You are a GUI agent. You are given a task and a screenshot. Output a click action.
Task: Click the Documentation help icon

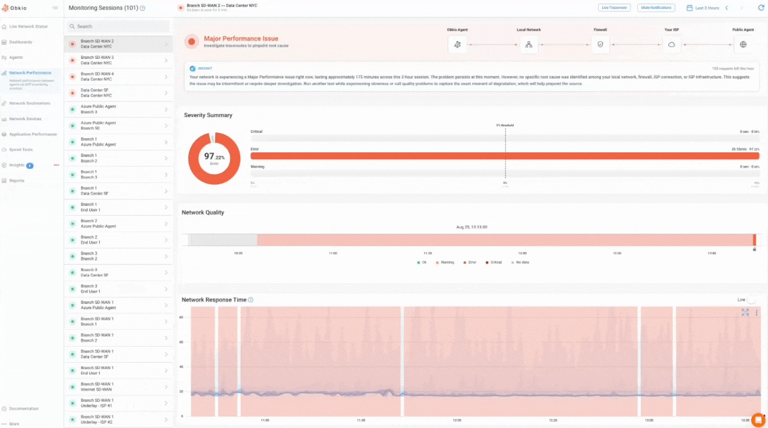(x=4, y=409)
